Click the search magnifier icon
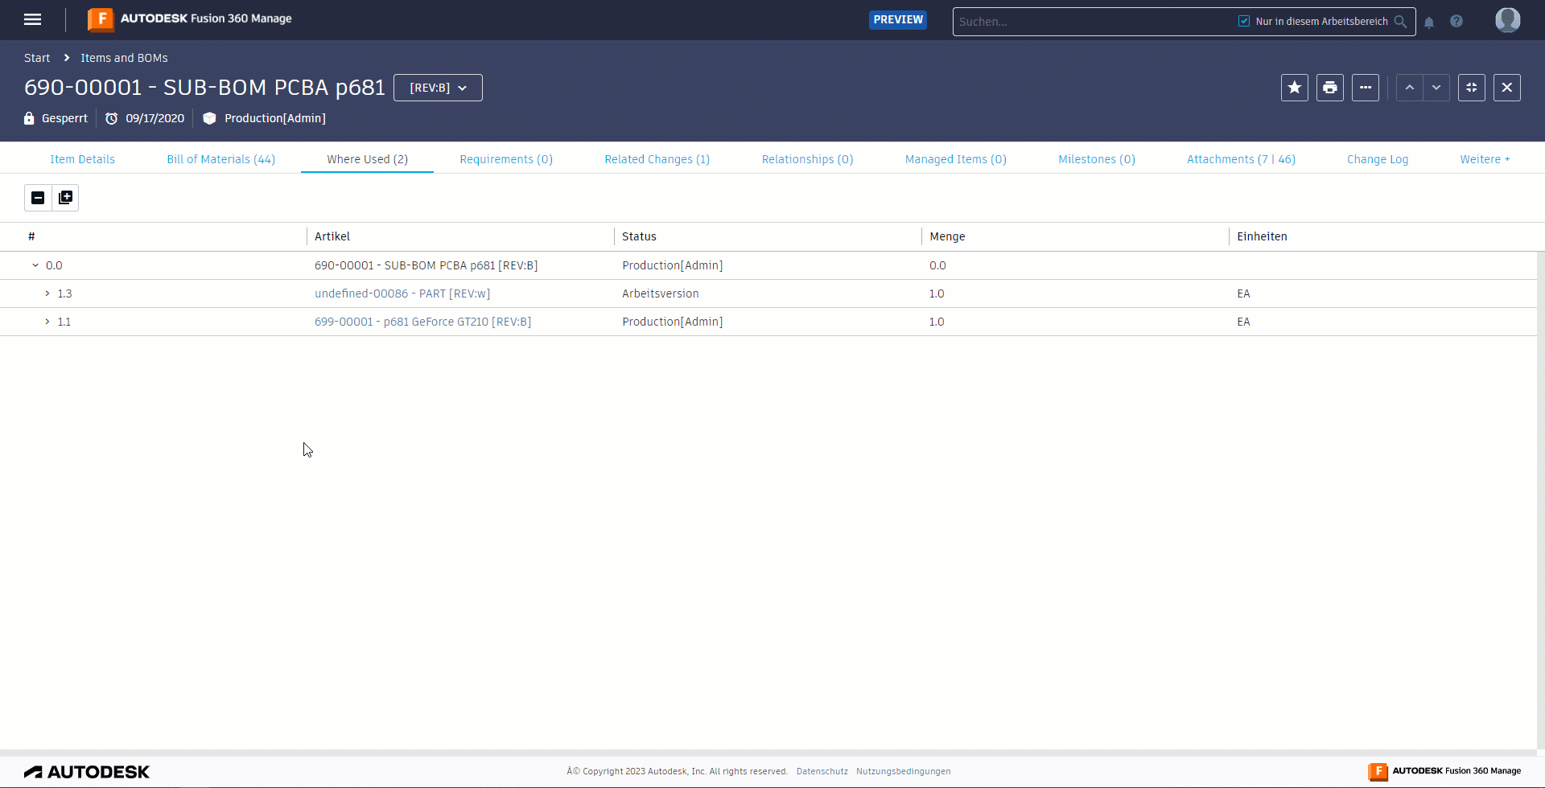Screen dimensions: 1545x788 pyautogui.click(x=1400, y=22)
